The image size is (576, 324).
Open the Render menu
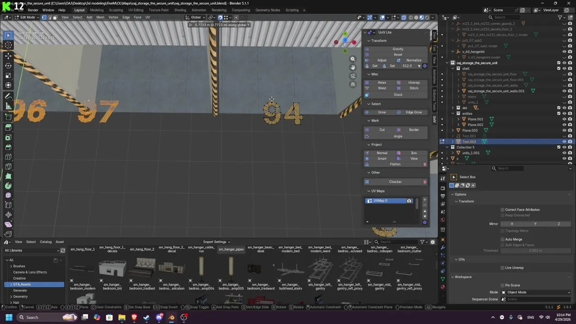[33, 10]
